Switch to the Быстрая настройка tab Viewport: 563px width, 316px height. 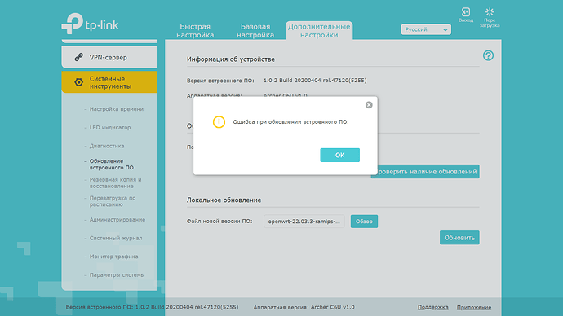coord(195,31)
